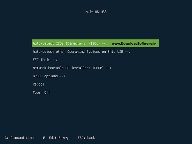This screenshot has width=192, height=144.
Task: Expand arrow after Auto-detect ISOs directory
Action: pyautogui.click(x=105, y=44)
